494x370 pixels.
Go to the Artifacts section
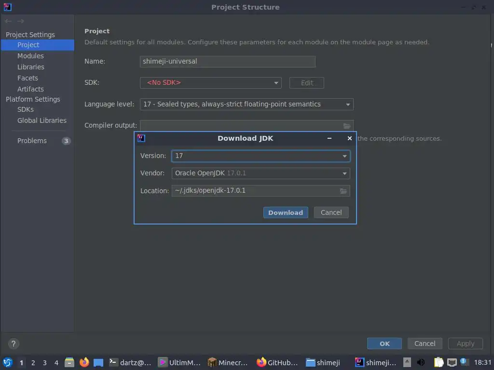coord(30,89)
